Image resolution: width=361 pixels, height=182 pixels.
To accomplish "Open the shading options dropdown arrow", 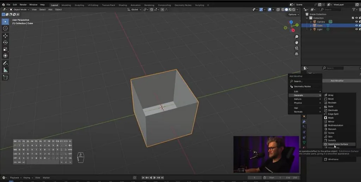I will point(298,9).
